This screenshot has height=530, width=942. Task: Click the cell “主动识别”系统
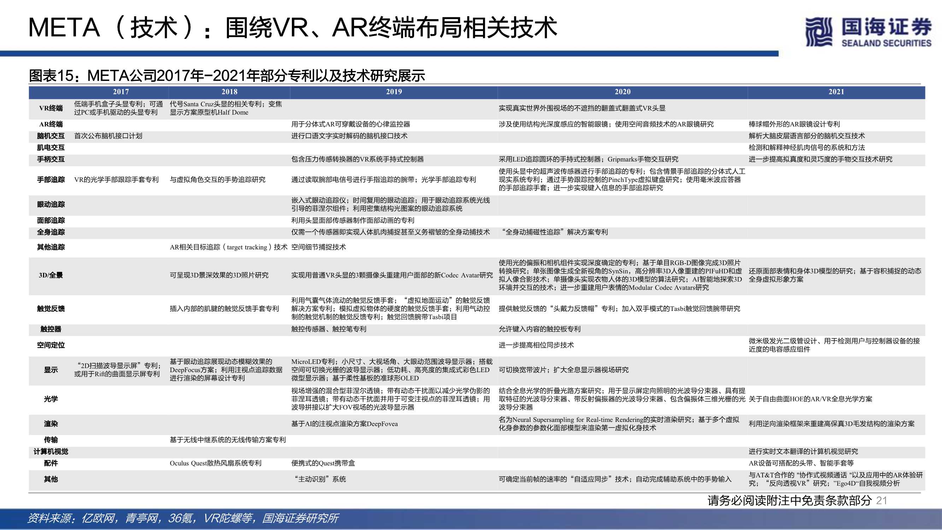pyautogui.click(x=320, y=479)
